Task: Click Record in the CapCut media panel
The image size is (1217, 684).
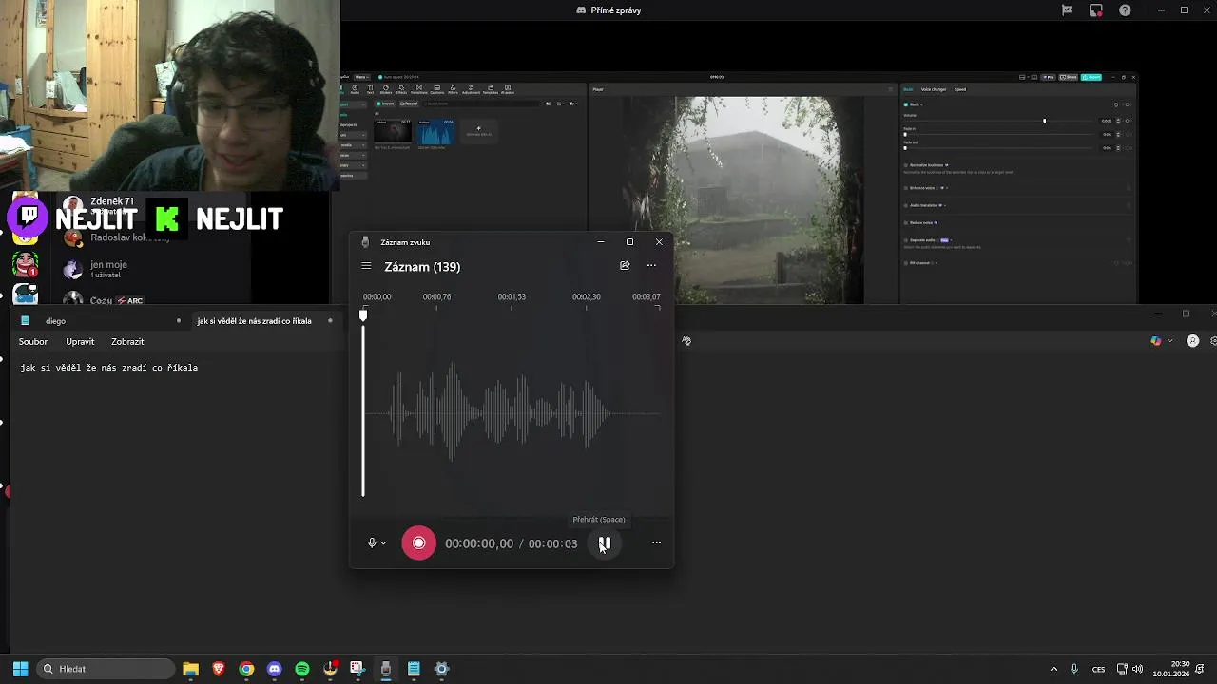Action: pyautogui.click(x=409, y=104)
